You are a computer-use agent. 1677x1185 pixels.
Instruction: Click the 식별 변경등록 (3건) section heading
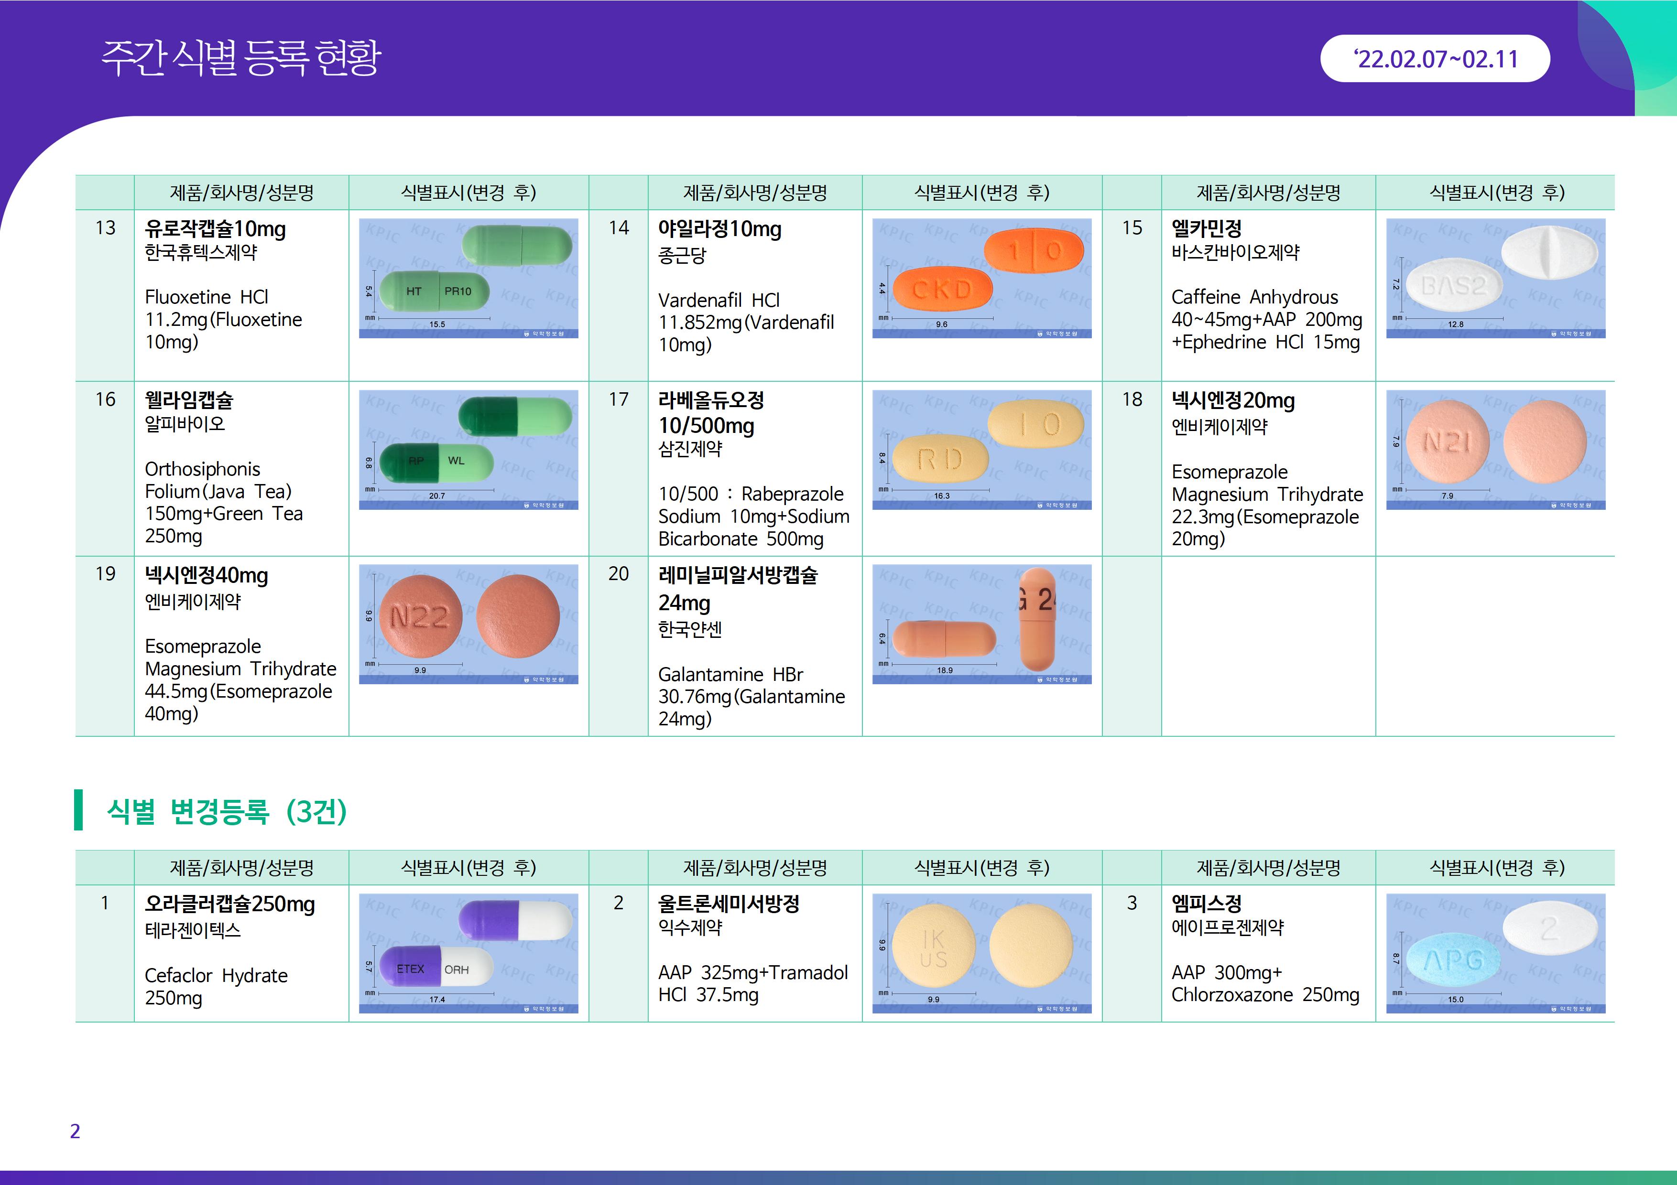click(x=227, y=810)
